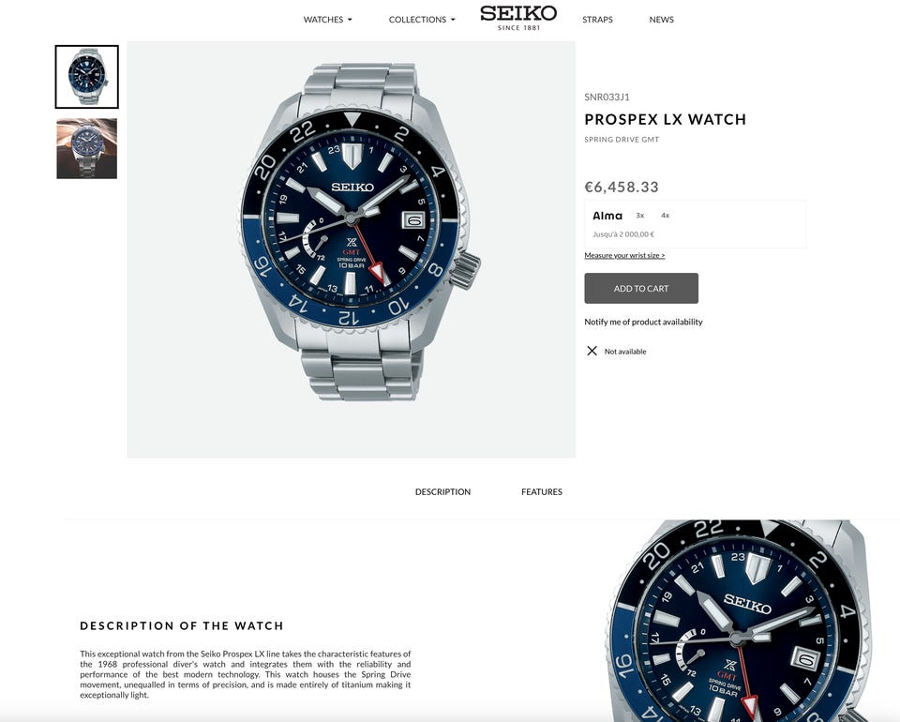Image resolution: width=900 pixels, height=722 pixels.
Task: Click the Watches dropdown arrow
Action: point(350,20)
